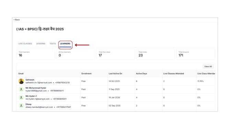This screenshot has height=129, width=230.
Task: Open the Lessons tab
Action: (x=41, y=44)
